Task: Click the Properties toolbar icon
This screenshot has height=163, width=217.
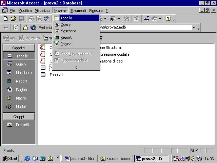Action: 136,19
